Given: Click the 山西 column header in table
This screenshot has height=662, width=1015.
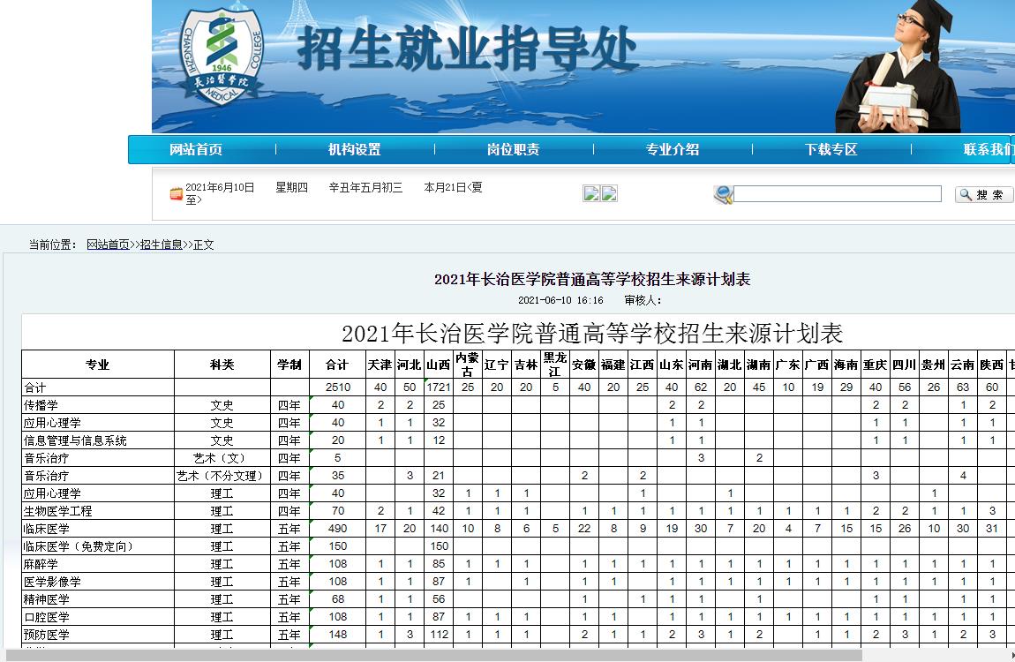Looking at the screenshot, I should 439,365.
